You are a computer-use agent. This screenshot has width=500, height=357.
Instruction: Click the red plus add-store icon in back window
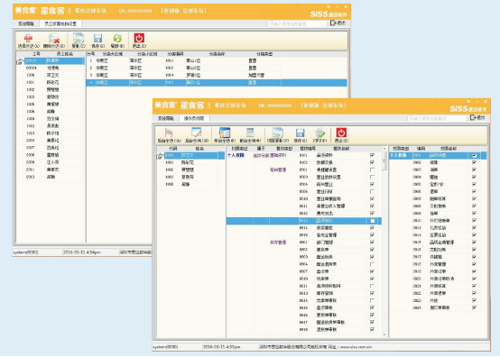pyautogui.click(x=28, y=38)
